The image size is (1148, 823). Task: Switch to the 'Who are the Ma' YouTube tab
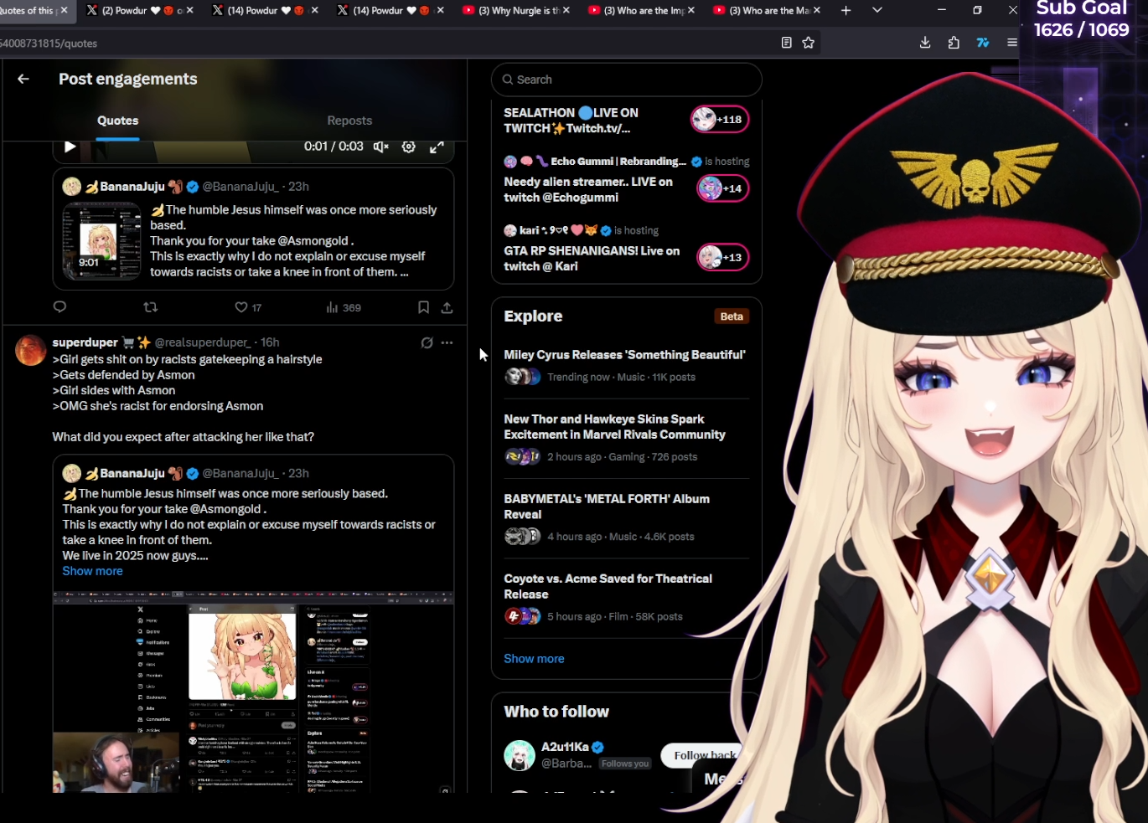[x=768, y=10]
